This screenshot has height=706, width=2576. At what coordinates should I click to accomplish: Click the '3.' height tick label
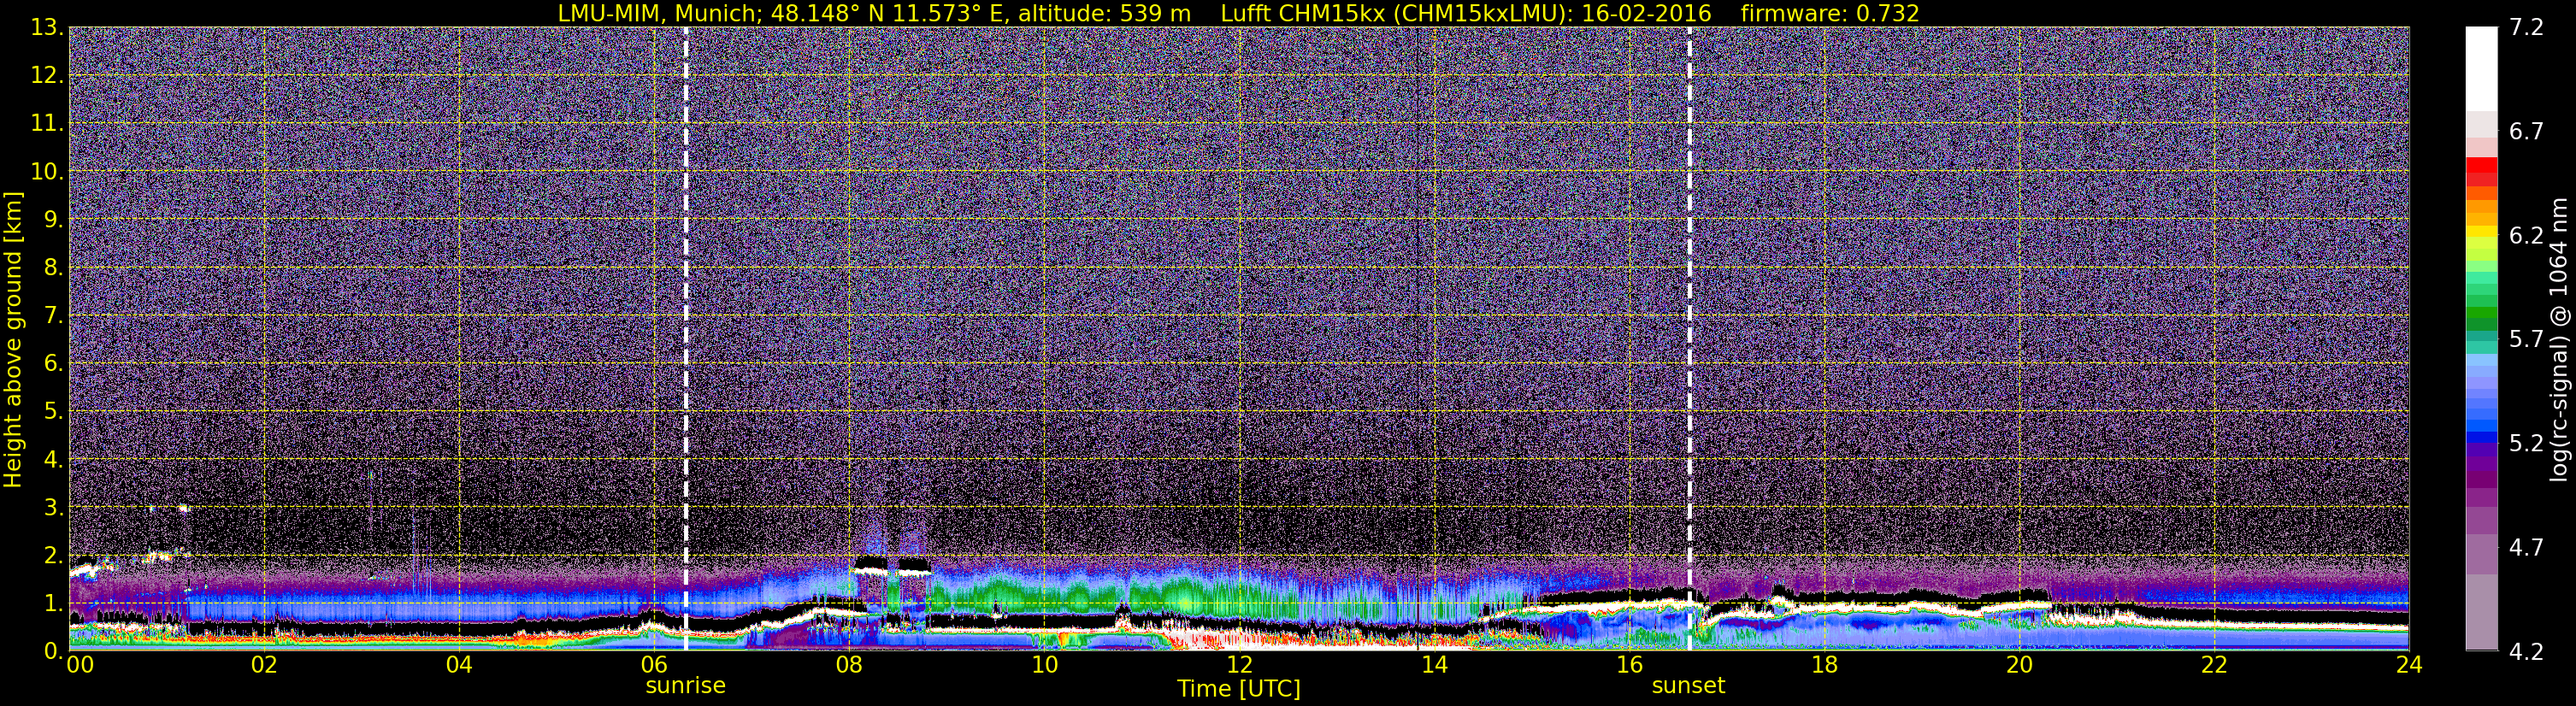(x=53, y=508)
